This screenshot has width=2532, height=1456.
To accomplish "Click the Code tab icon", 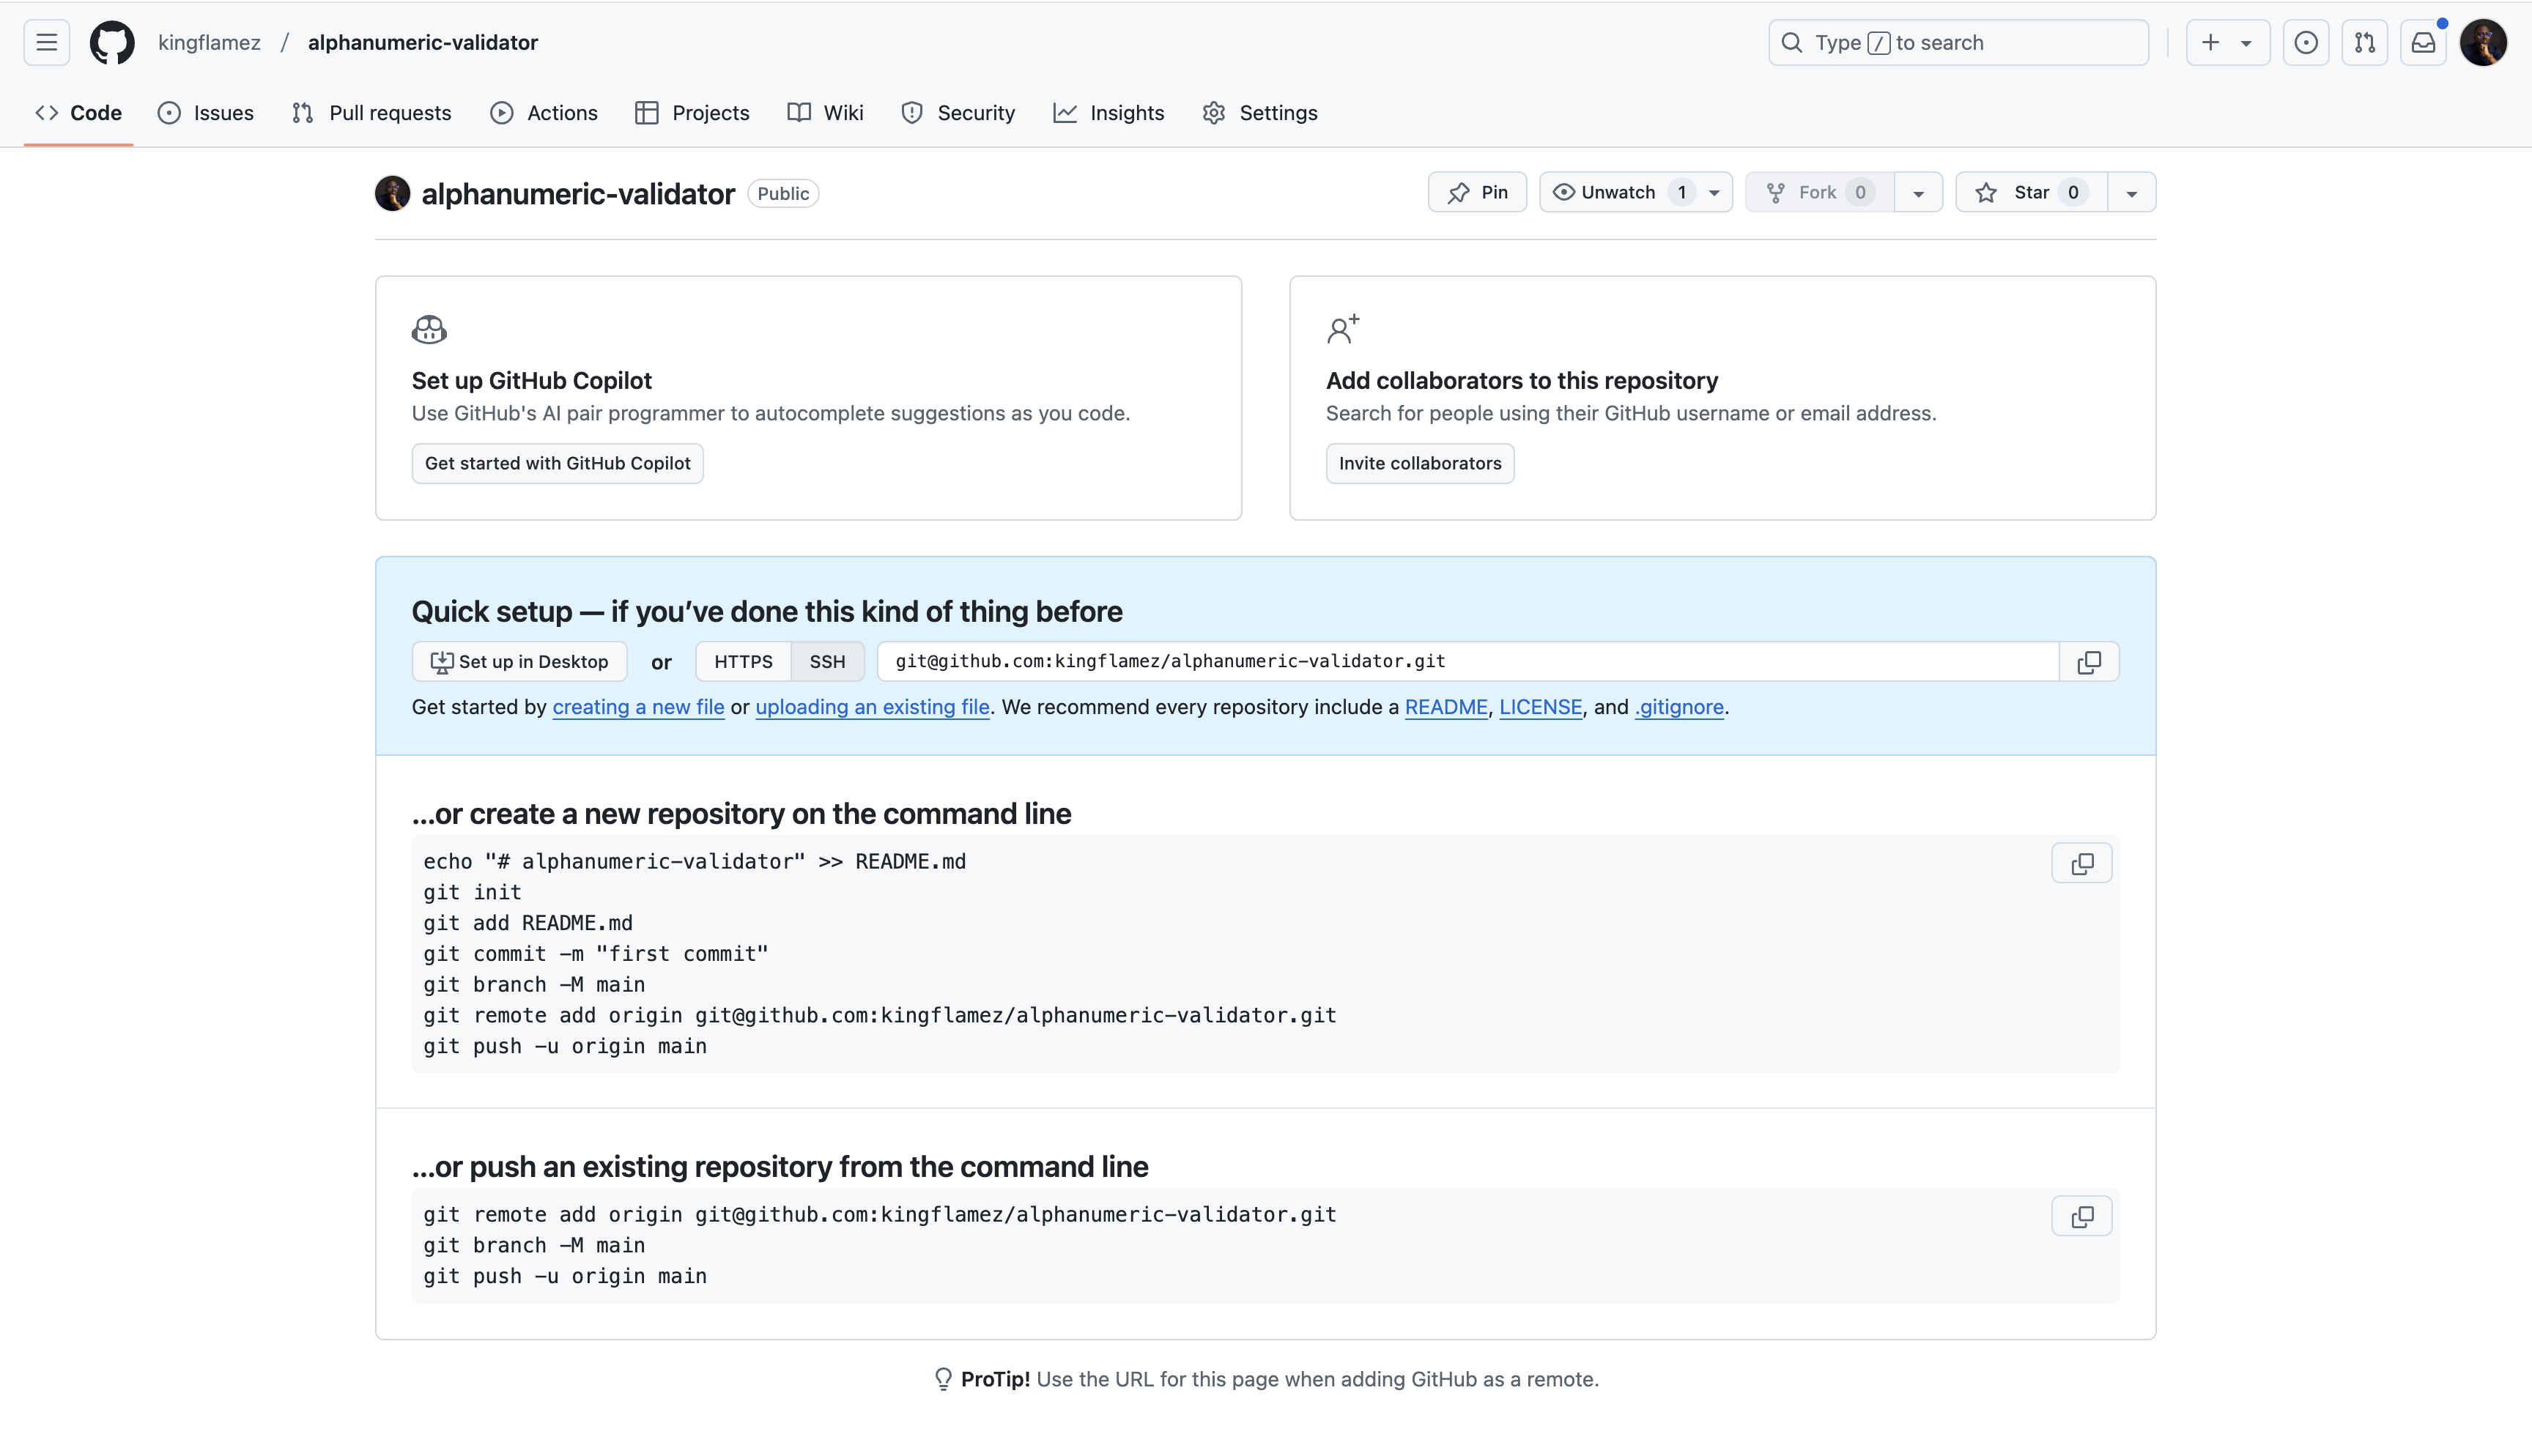I will 47,113.
